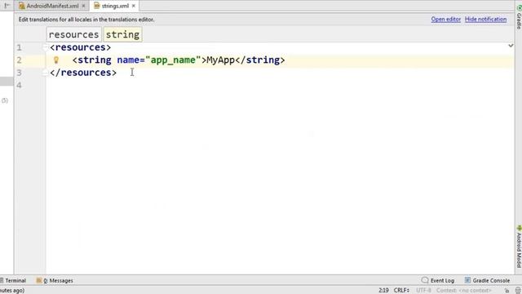Click the 2:19 cursor position indicator
Screen dimensions: 522x294
[x=383, y=291]
